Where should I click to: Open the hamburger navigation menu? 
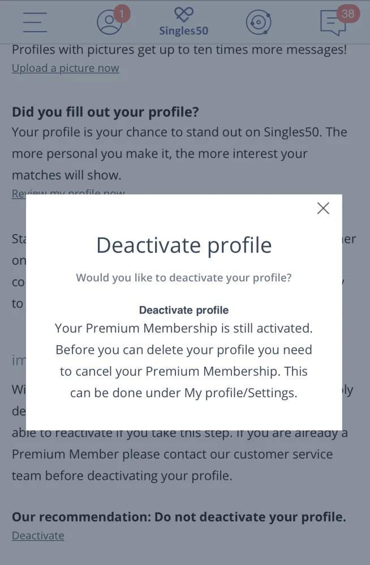35,22
